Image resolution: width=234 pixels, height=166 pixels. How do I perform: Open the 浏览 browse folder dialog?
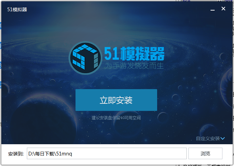(205, 153)
